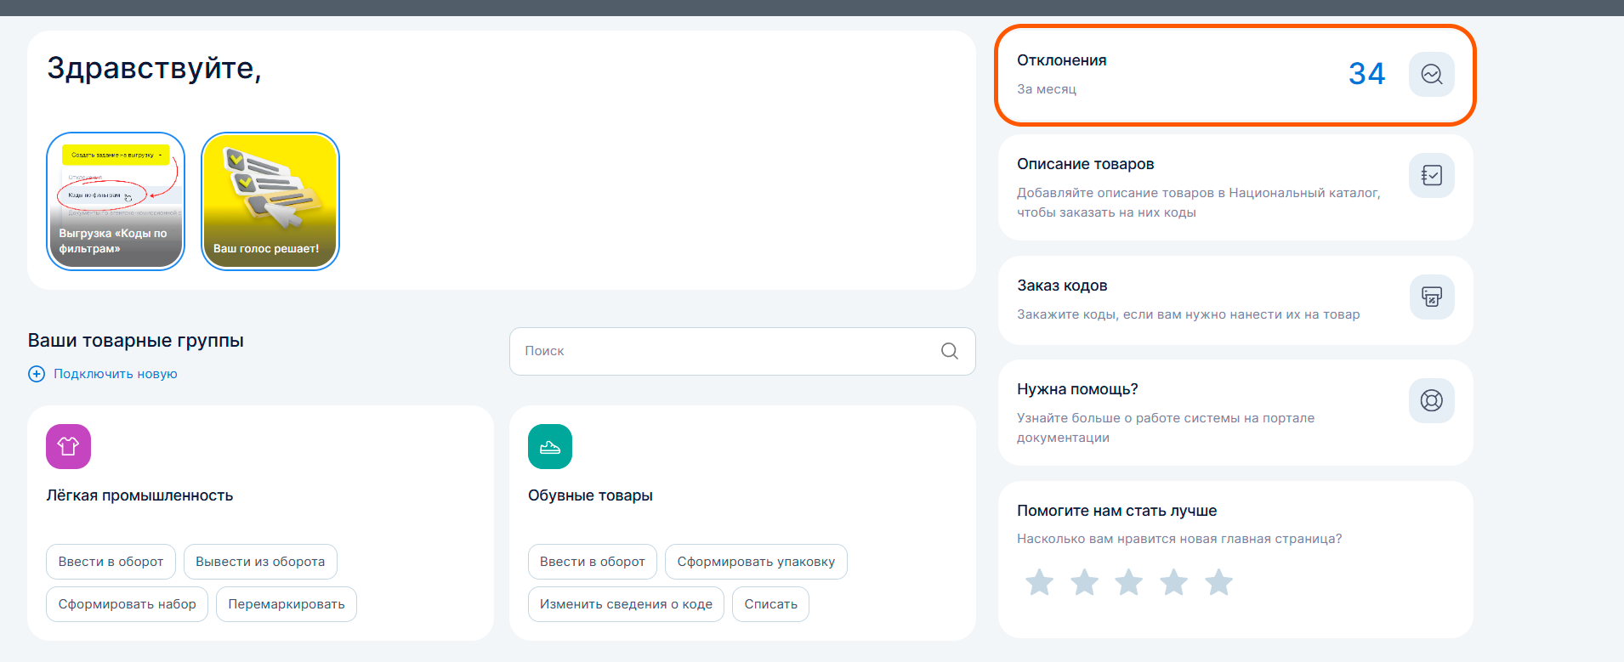Click Ввести в оборот under Лёгкая промышленность
This screenshot has width=1624, height=662.
pyautogui.click(x=111, y=562)
